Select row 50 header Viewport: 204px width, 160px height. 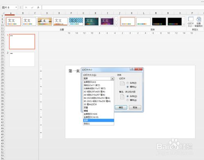coord(2,147)
